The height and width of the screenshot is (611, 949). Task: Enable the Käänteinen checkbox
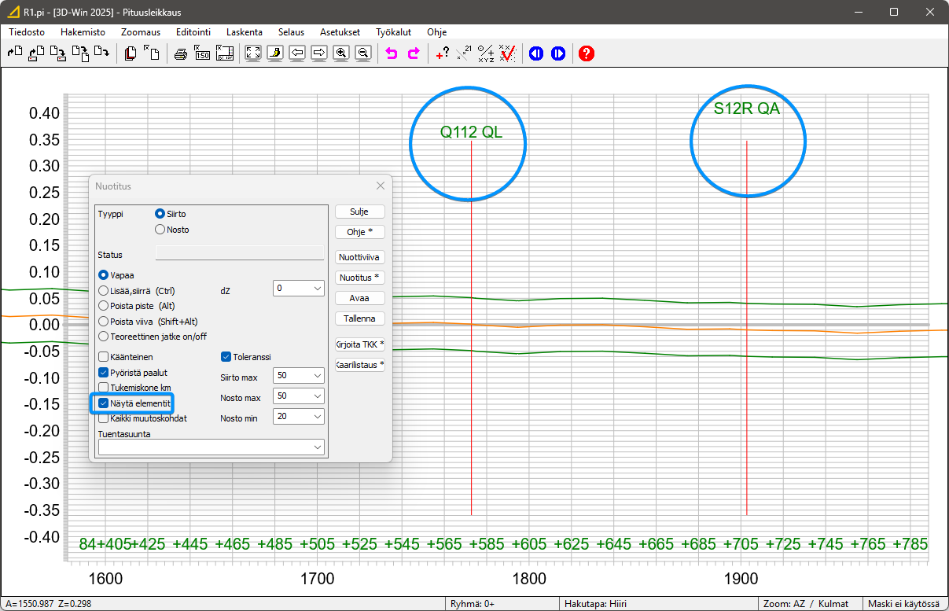(x=103, y=357)
